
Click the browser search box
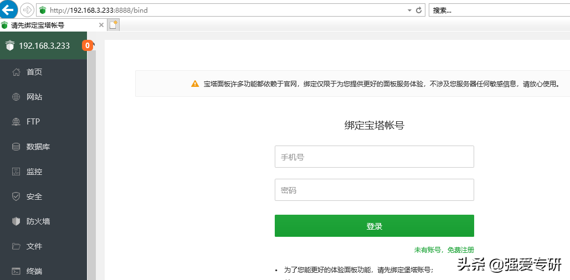500,10
